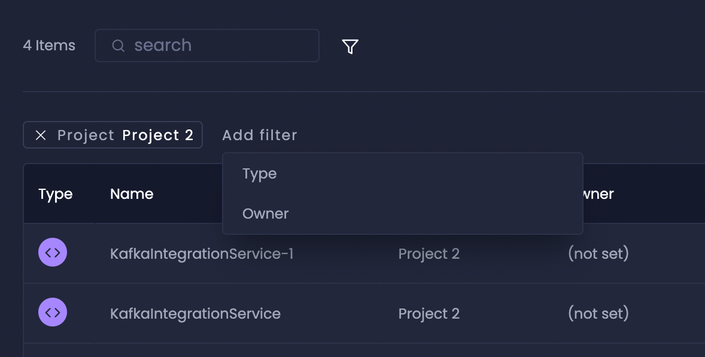
Task: Sort by the Type column header
Action: [x=55, y=194]
